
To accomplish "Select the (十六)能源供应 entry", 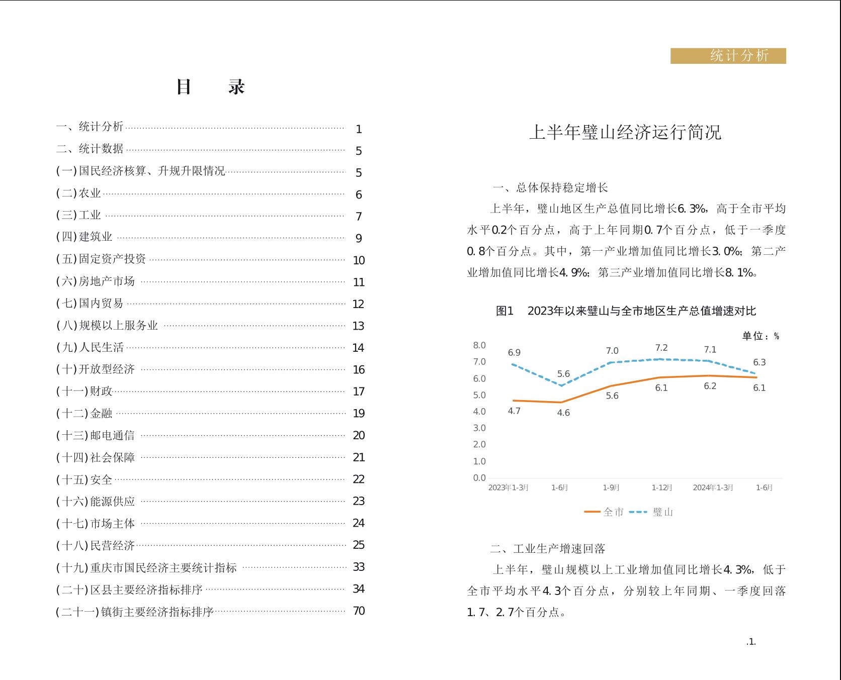I will coord(210,501).
